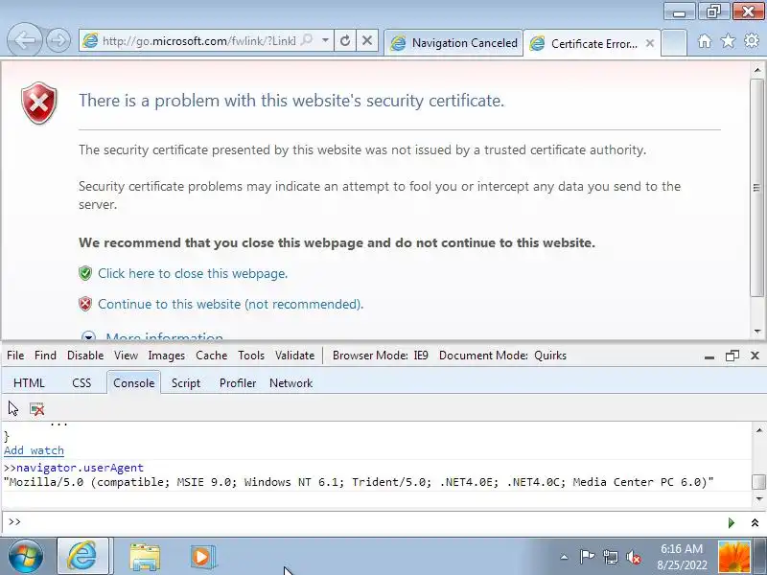Go to the Home page icon

pyautogui.click(x=705, y=41)
